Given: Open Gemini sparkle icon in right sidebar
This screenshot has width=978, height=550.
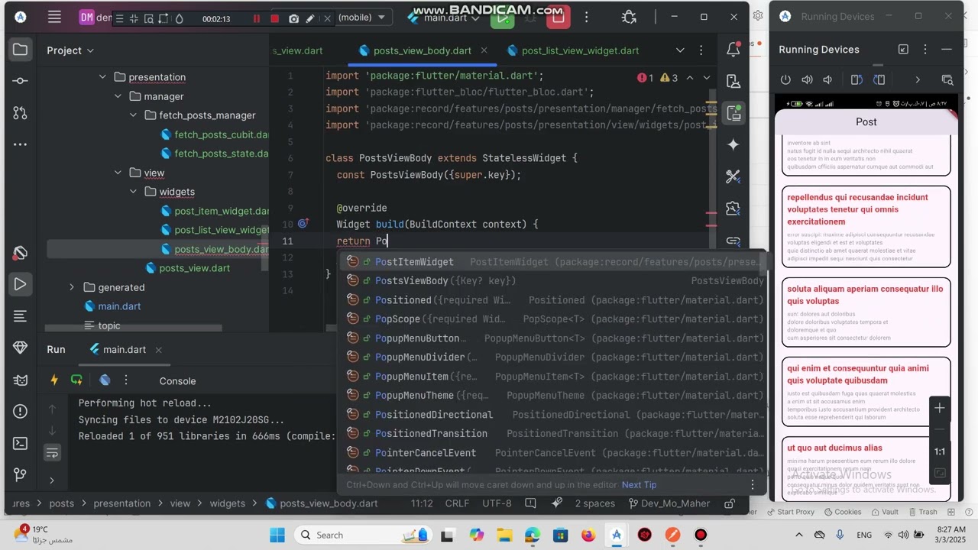Looking at the screenshot, I should [733, 144].
